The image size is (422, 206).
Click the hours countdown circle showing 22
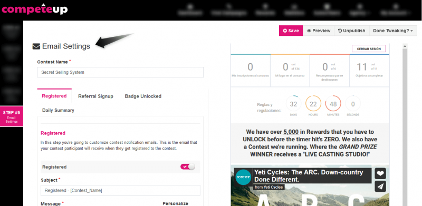313,104
